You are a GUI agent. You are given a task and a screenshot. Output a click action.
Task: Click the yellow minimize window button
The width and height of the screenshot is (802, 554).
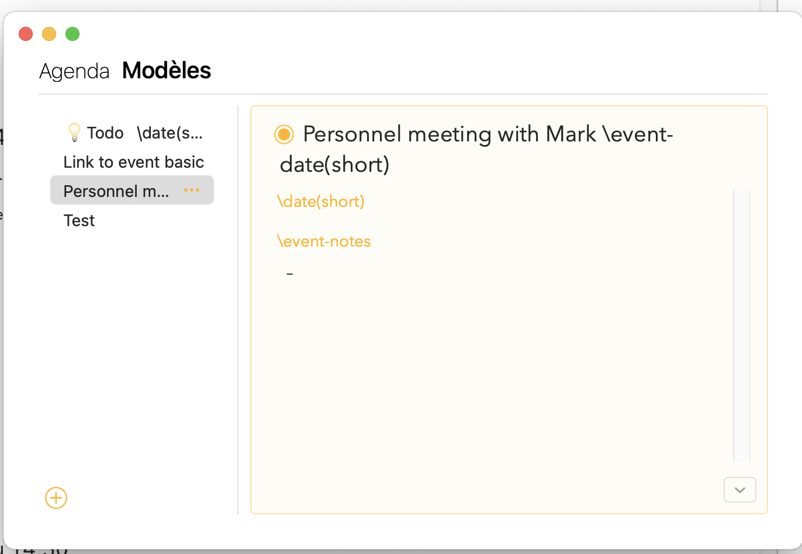click(49, 34)
